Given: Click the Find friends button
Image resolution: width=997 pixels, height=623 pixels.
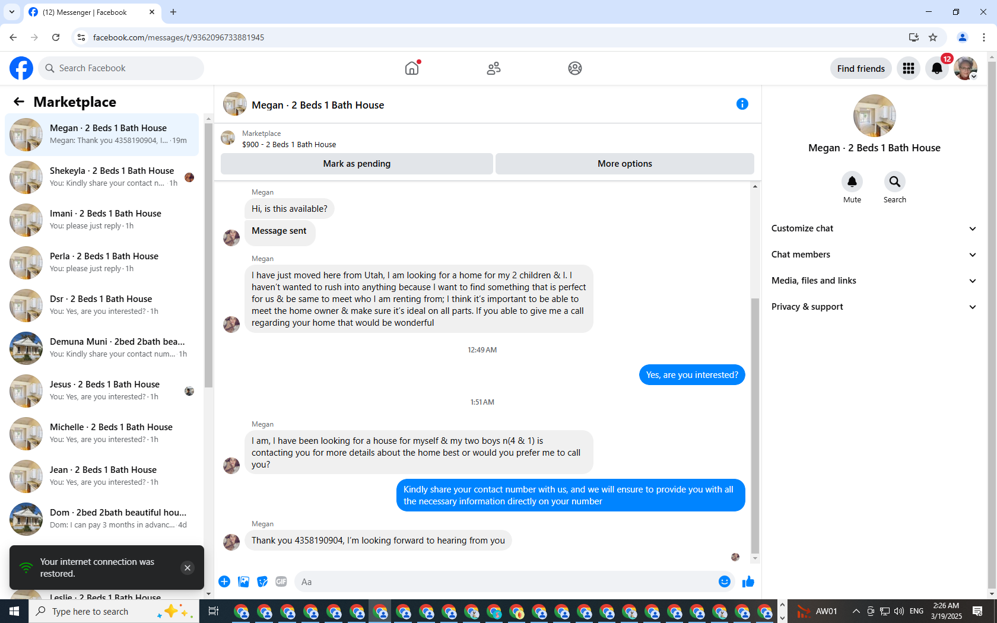Looking at the screenshot, I should pyautogui.click(x=861, y=68).
